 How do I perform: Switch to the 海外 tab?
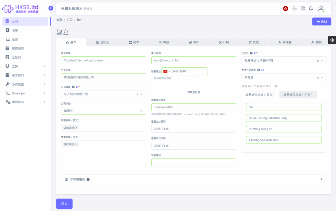coord(194,42)
